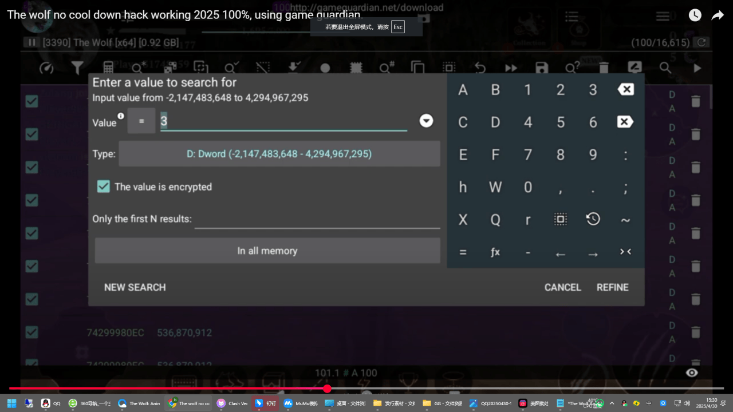Tap the W key on the keypad
This screenshot has width=733, height=412.
coord(495,187)
